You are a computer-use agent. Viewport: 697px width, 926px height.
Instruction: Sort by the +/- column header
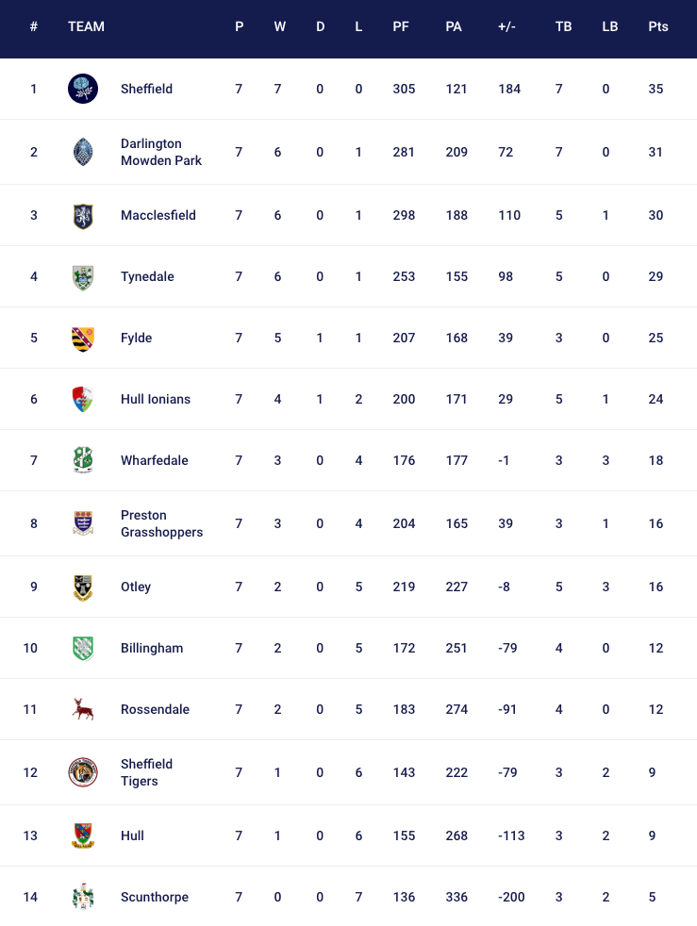tap(506, 26)
